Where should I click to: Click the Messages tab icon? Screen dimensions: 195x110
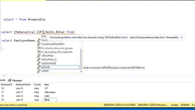click(x=9, y=80)
